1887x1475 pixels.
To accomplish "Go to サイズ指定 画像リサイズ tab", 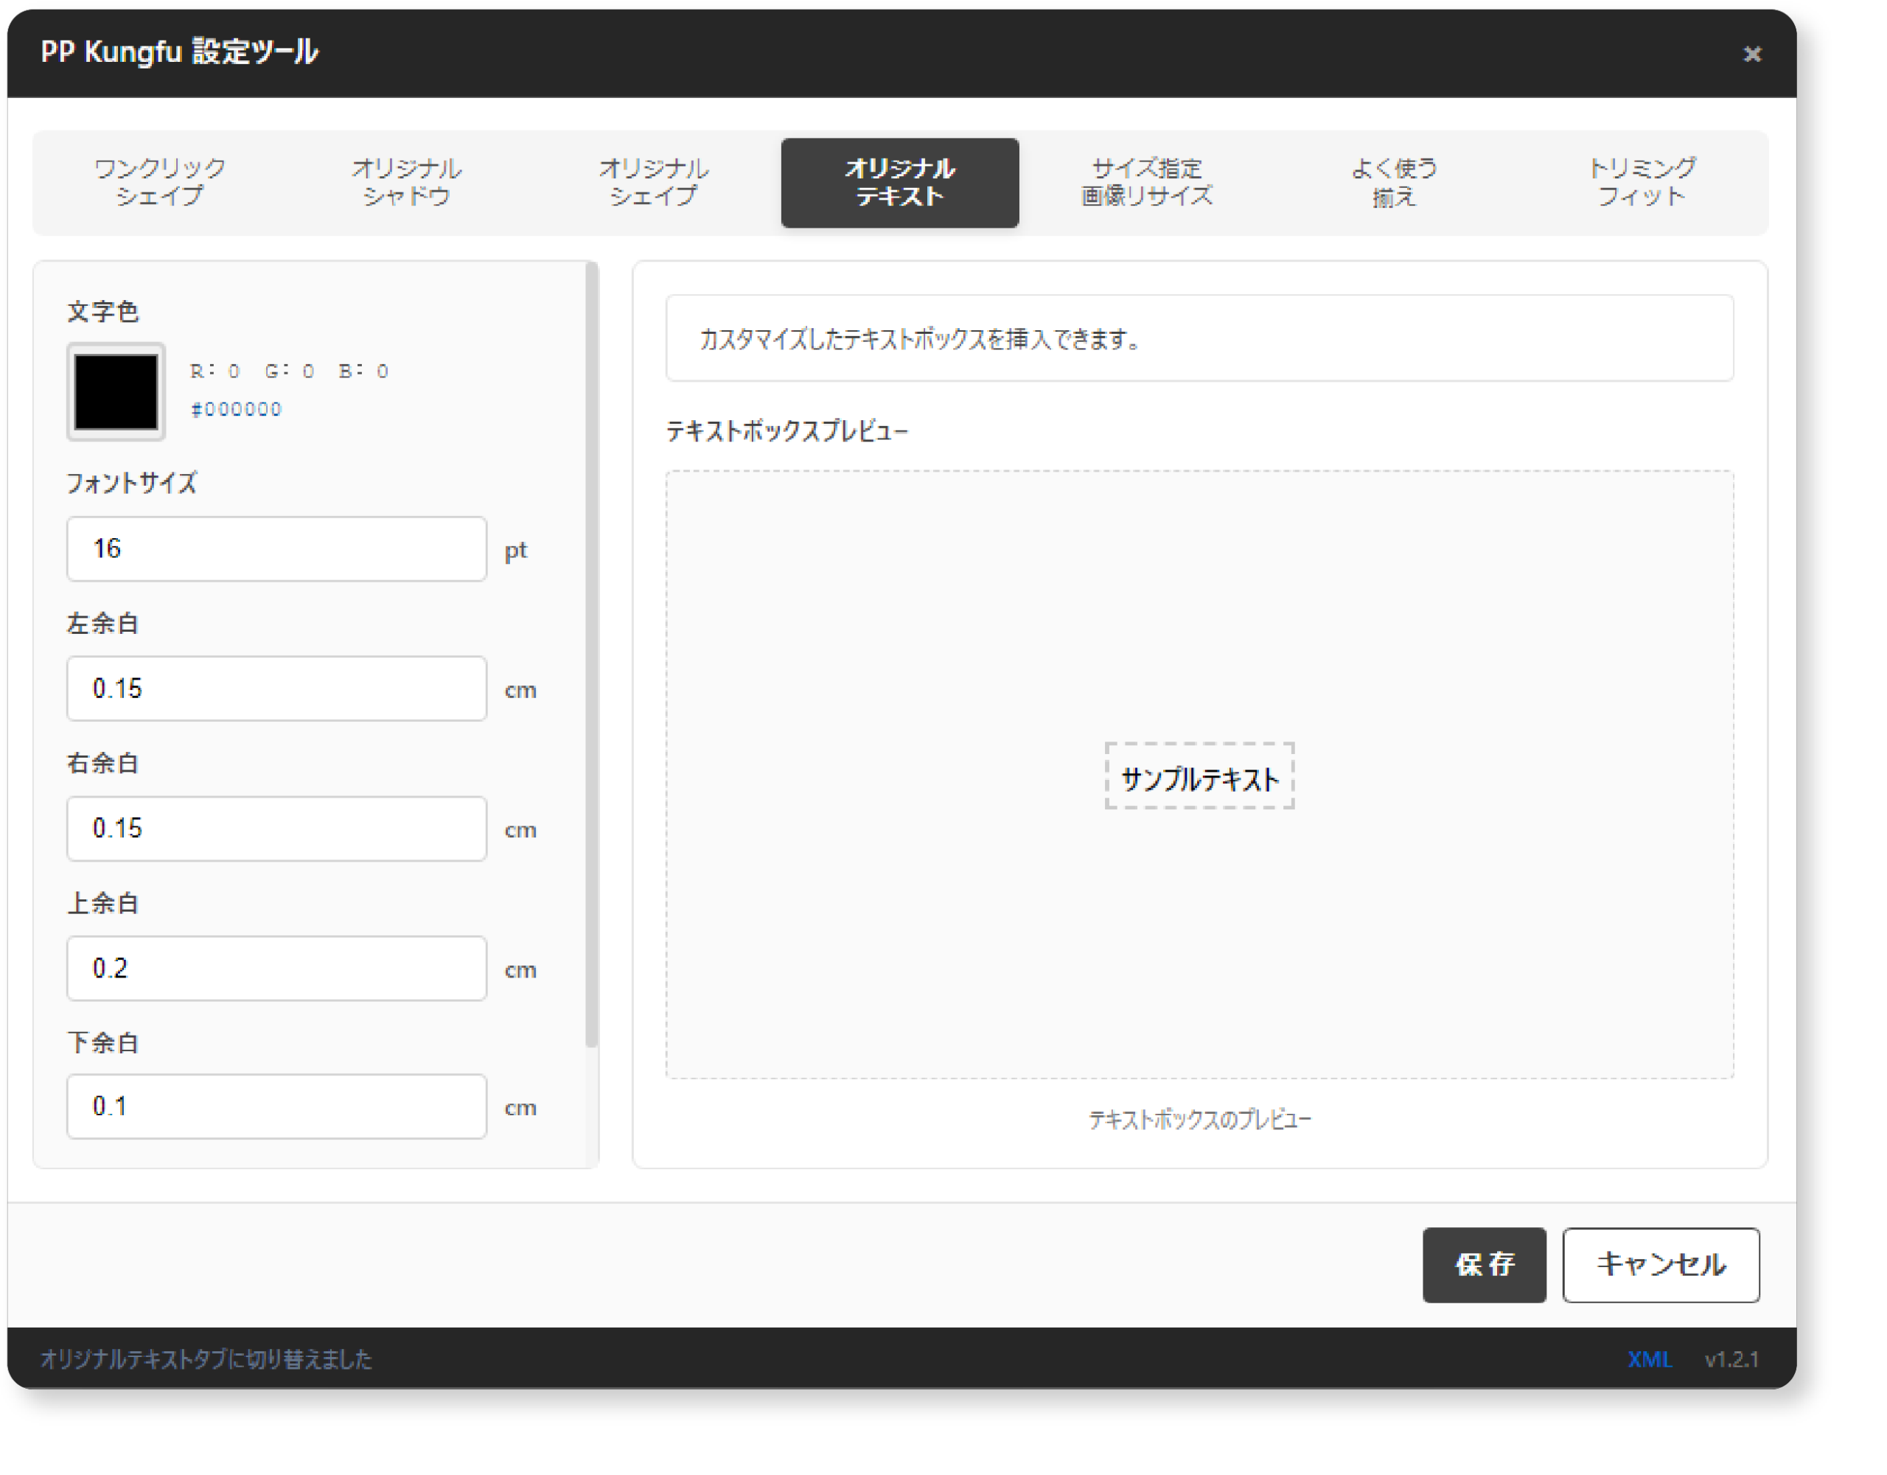I will pyautogui.click(x=1146, y=182).
